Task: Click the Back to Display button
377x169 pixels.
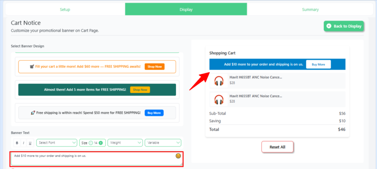Action: click(344, 26)
